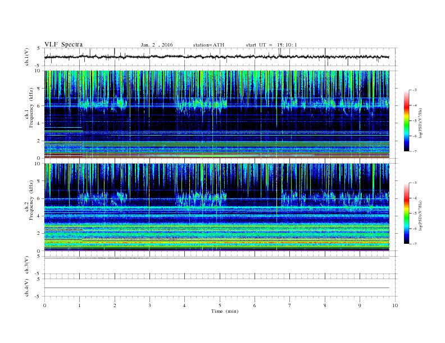Screen dimensions: 445x343
Task: Click the "-7" tick on upper colorbar
Action: [x=415, y=151]
